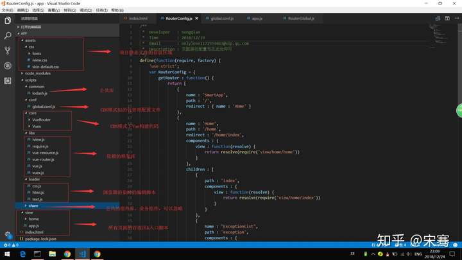Click the warnings count icon in status bar
Viewport: 462px width, 260px height.
coord(13,245)
